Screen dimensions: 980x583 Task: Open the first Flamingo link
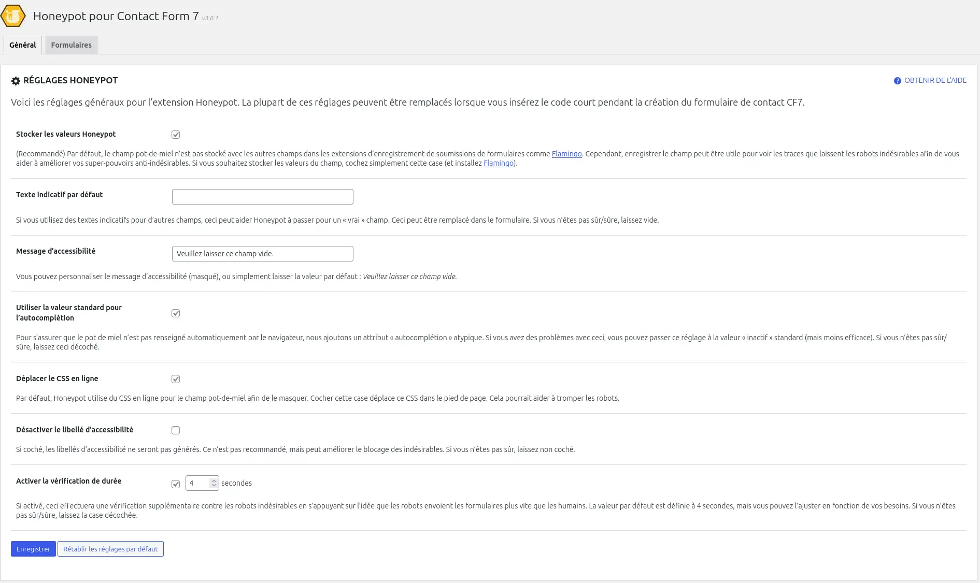tap(566, 154)
